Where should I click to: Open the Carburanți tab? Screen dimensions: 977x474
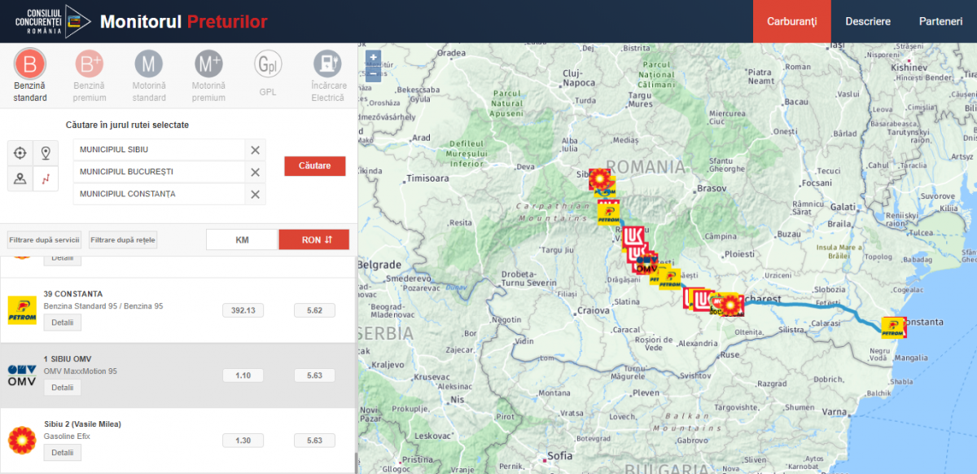[791, 21]
